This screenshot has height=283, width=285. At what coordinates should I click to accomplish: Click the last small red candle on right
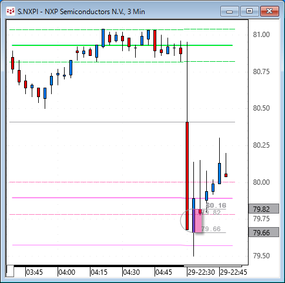tap(226, 175)
